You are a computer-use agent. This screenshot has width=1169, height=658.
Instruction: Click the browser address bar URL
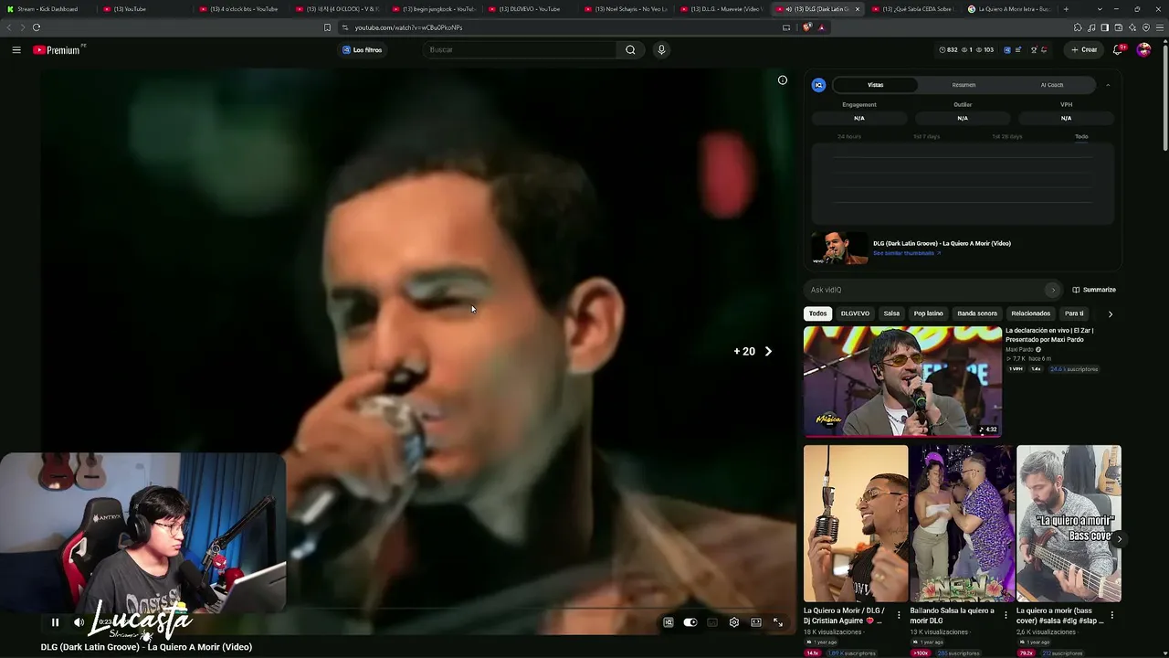point(408,27)
